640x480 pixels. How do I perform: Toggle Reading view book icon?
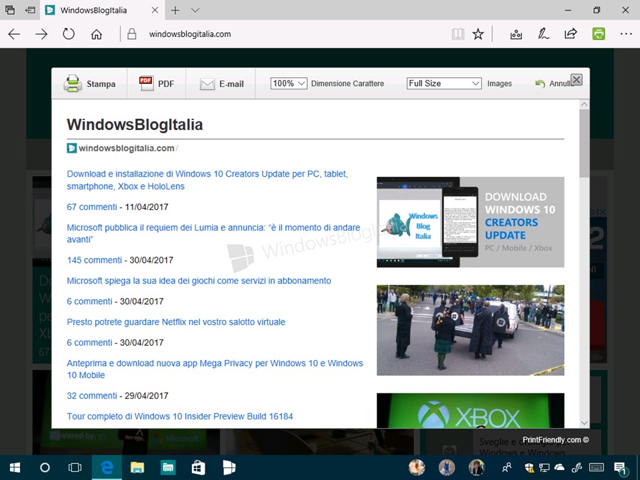pyautogui.click(x=458, y=34)
